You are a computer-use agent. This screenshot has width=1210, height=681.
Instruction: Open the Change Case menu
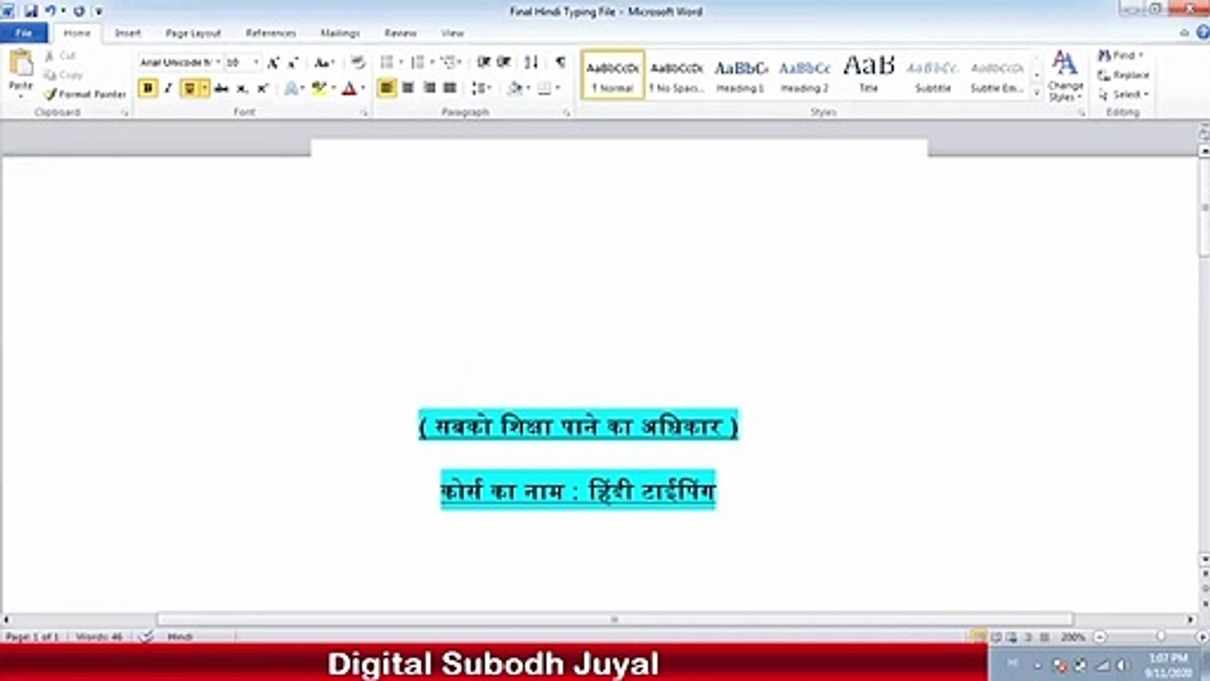coord(324,62)
